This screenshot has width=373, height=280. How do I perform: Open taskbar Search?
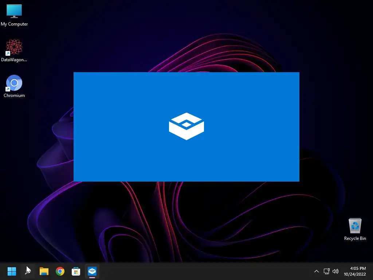click(28, 271)
